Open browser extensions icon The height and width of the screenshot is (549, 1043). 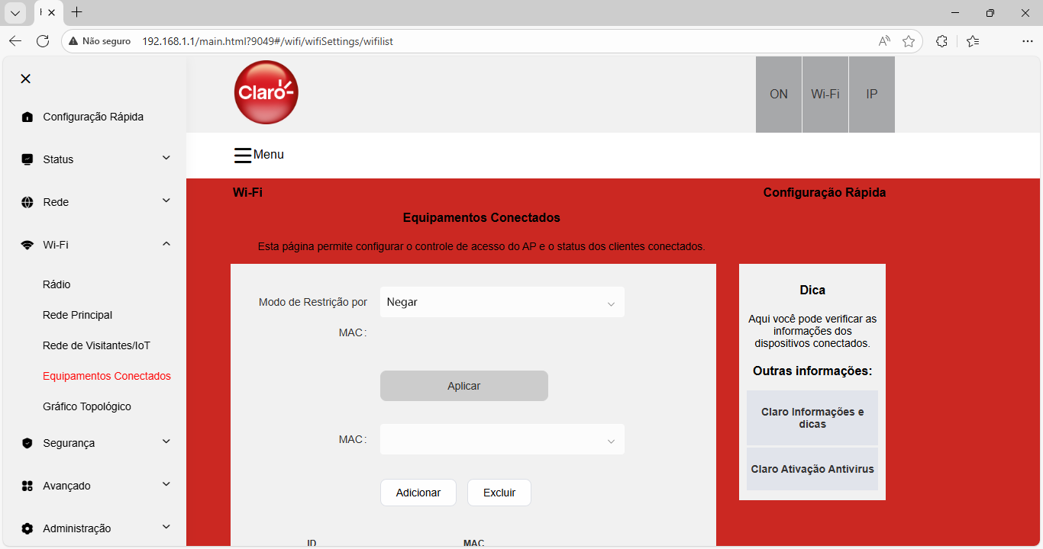click(x=941, y=41)
